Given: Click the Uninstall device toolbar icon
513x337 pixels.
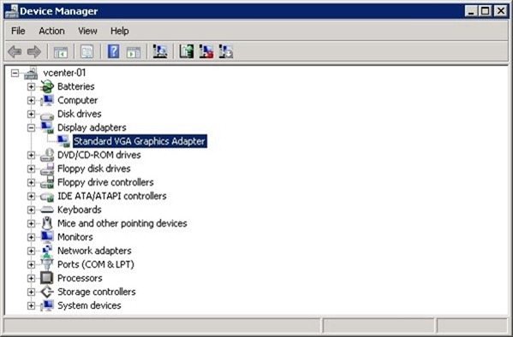Looking at the screenshot, I should pos(206,51).
